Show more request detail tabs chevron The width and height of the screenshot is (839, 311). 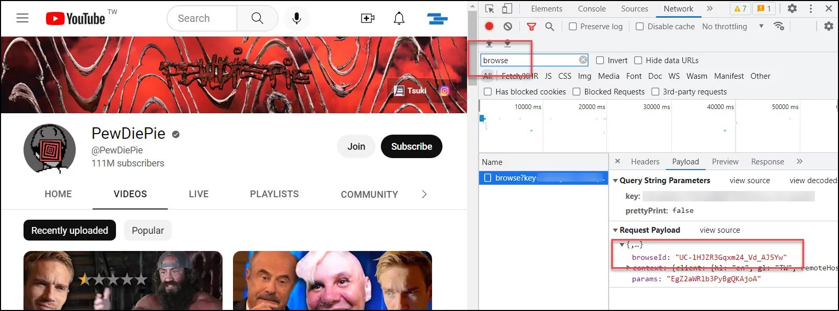pos(799,161)
